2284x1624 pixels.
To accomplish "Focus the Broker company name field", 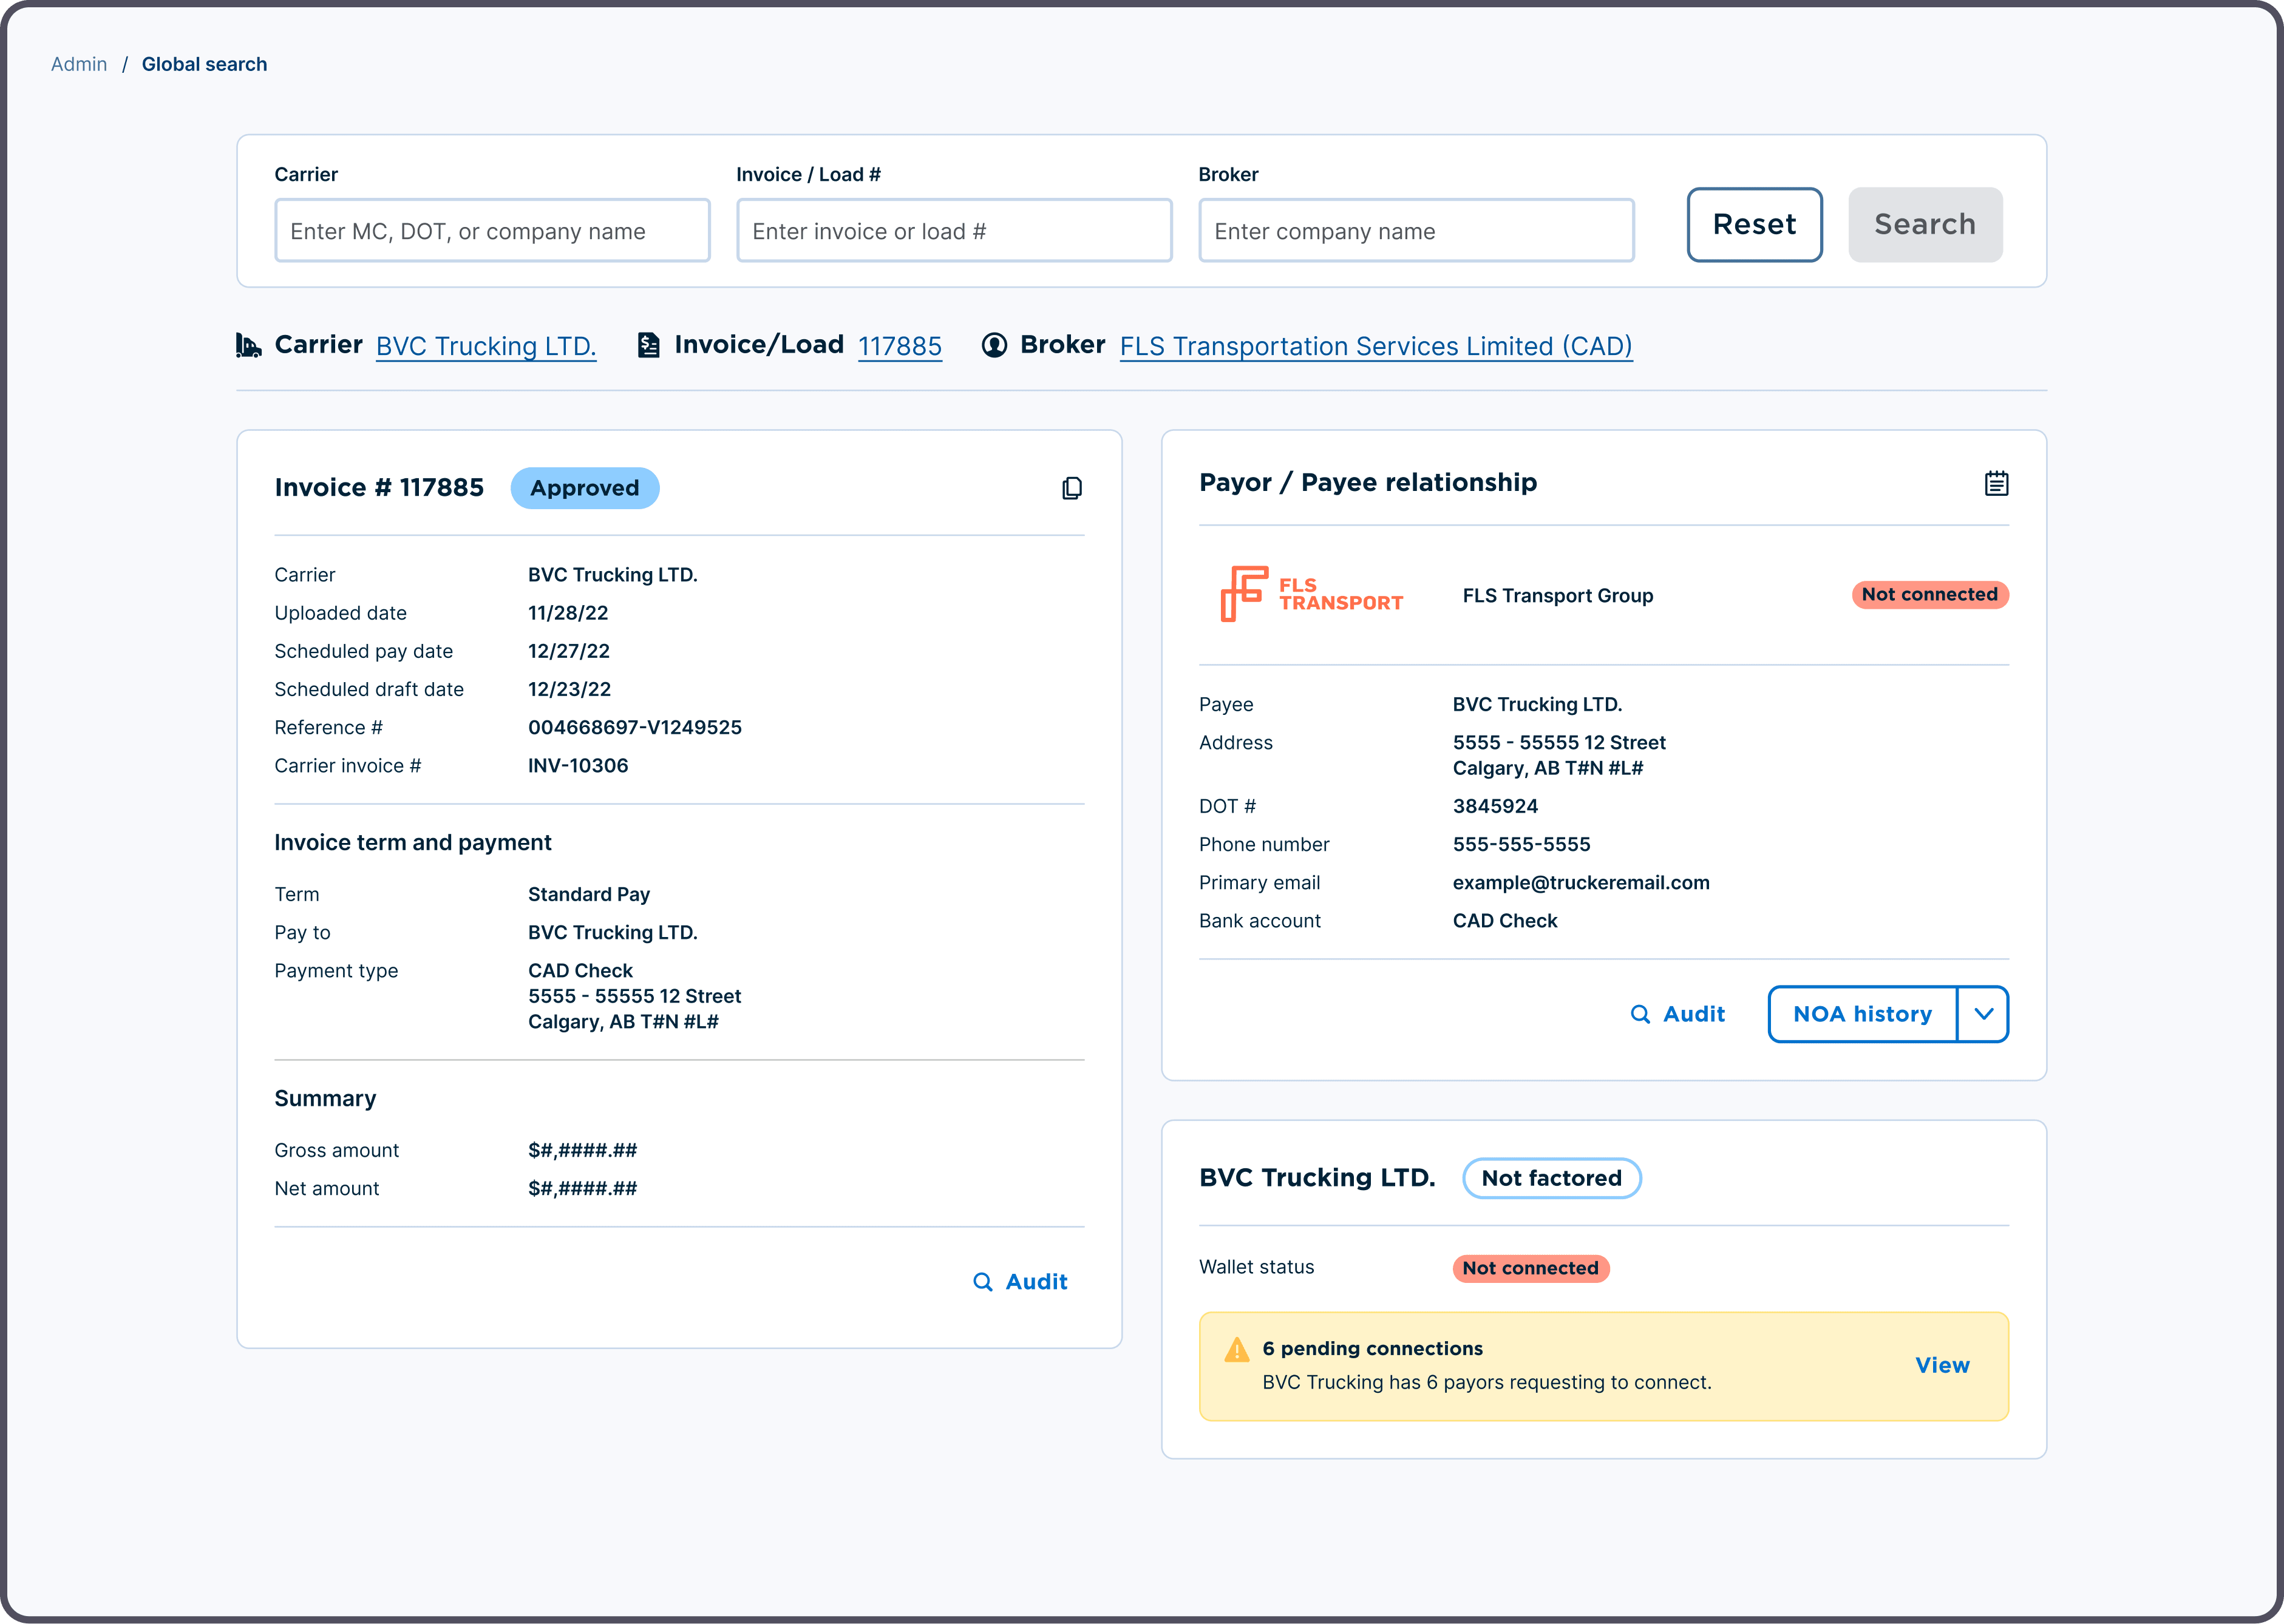I will [1416, 231].
